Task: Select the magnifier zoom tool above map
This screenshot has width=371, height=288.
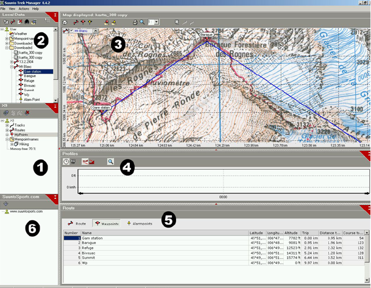Action: [x=143, y=22]
